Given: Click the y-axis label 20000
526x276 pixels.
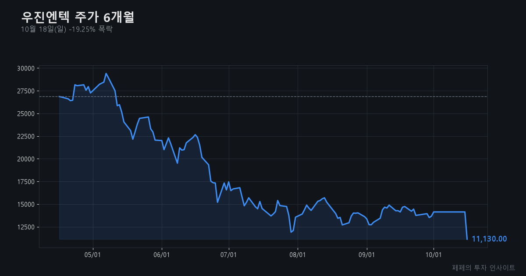Looking at the screenshot, I should (x=26, y=159).
